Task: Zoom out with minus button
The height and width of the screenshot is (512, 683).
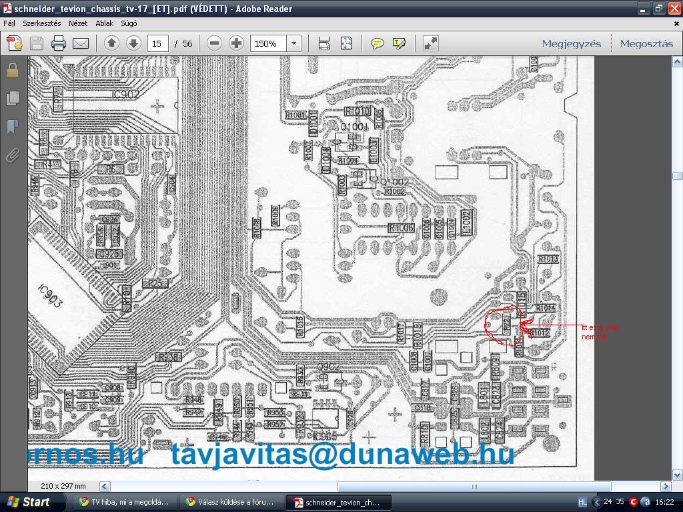Action: pyautogui.click(x=214, y=43)
